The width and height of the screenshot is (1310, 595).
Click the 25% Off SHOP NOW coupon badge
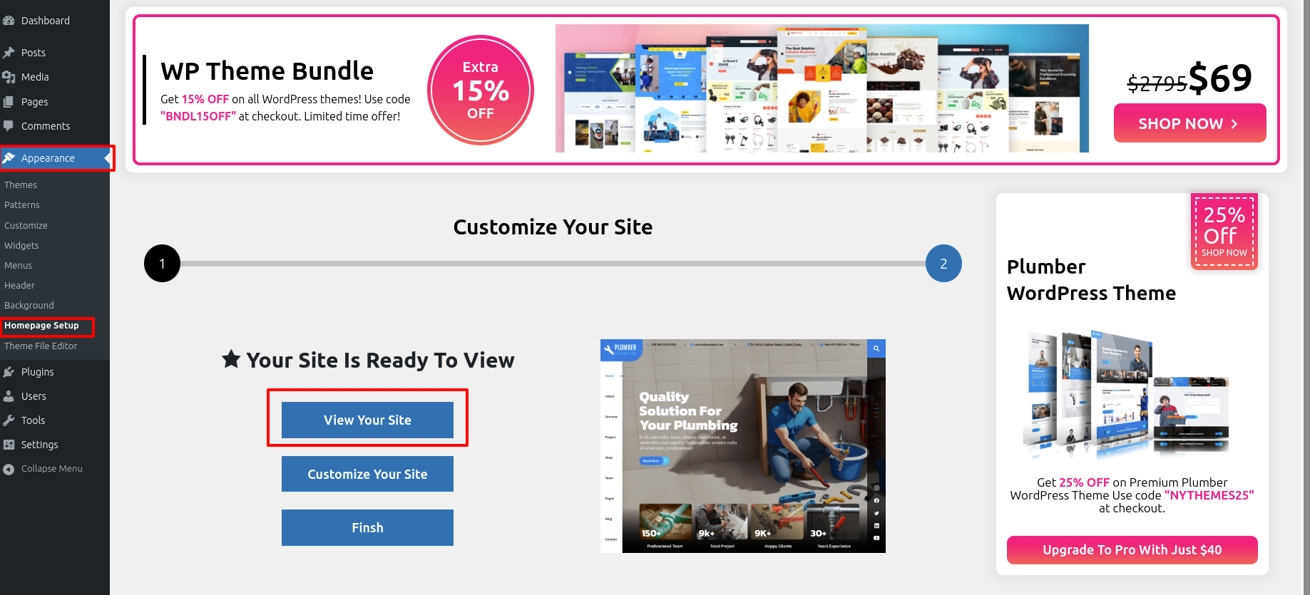[1224, 232]
